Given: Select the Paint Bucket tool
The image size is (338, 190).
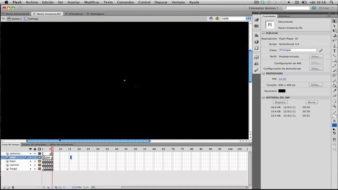Looking at the screenshot, I should click(334, 85).
